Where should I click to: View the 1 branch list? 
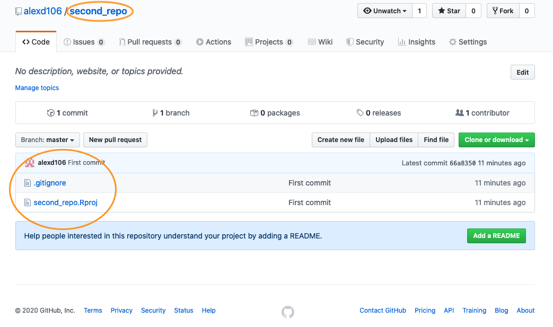171,113
